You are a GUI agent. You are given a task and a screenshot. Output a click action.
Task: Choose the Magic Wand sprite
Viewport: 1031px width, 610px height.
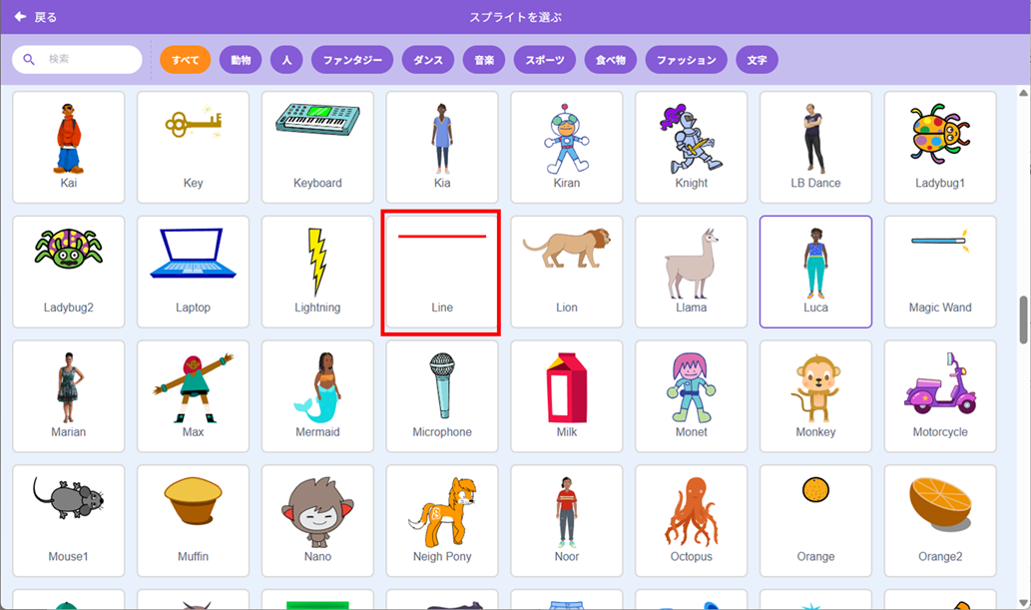940,272
